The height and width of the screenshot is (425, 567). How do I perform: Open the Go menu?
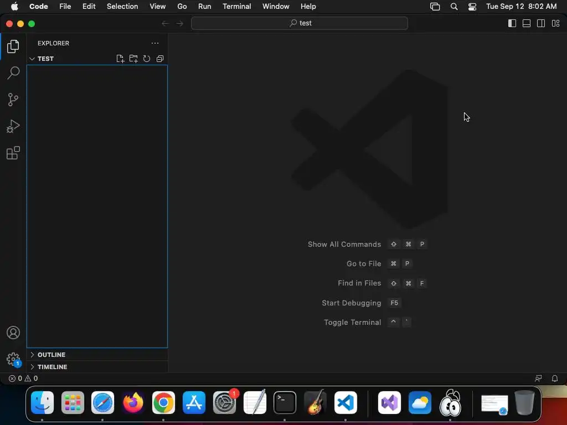coord(182,7)
